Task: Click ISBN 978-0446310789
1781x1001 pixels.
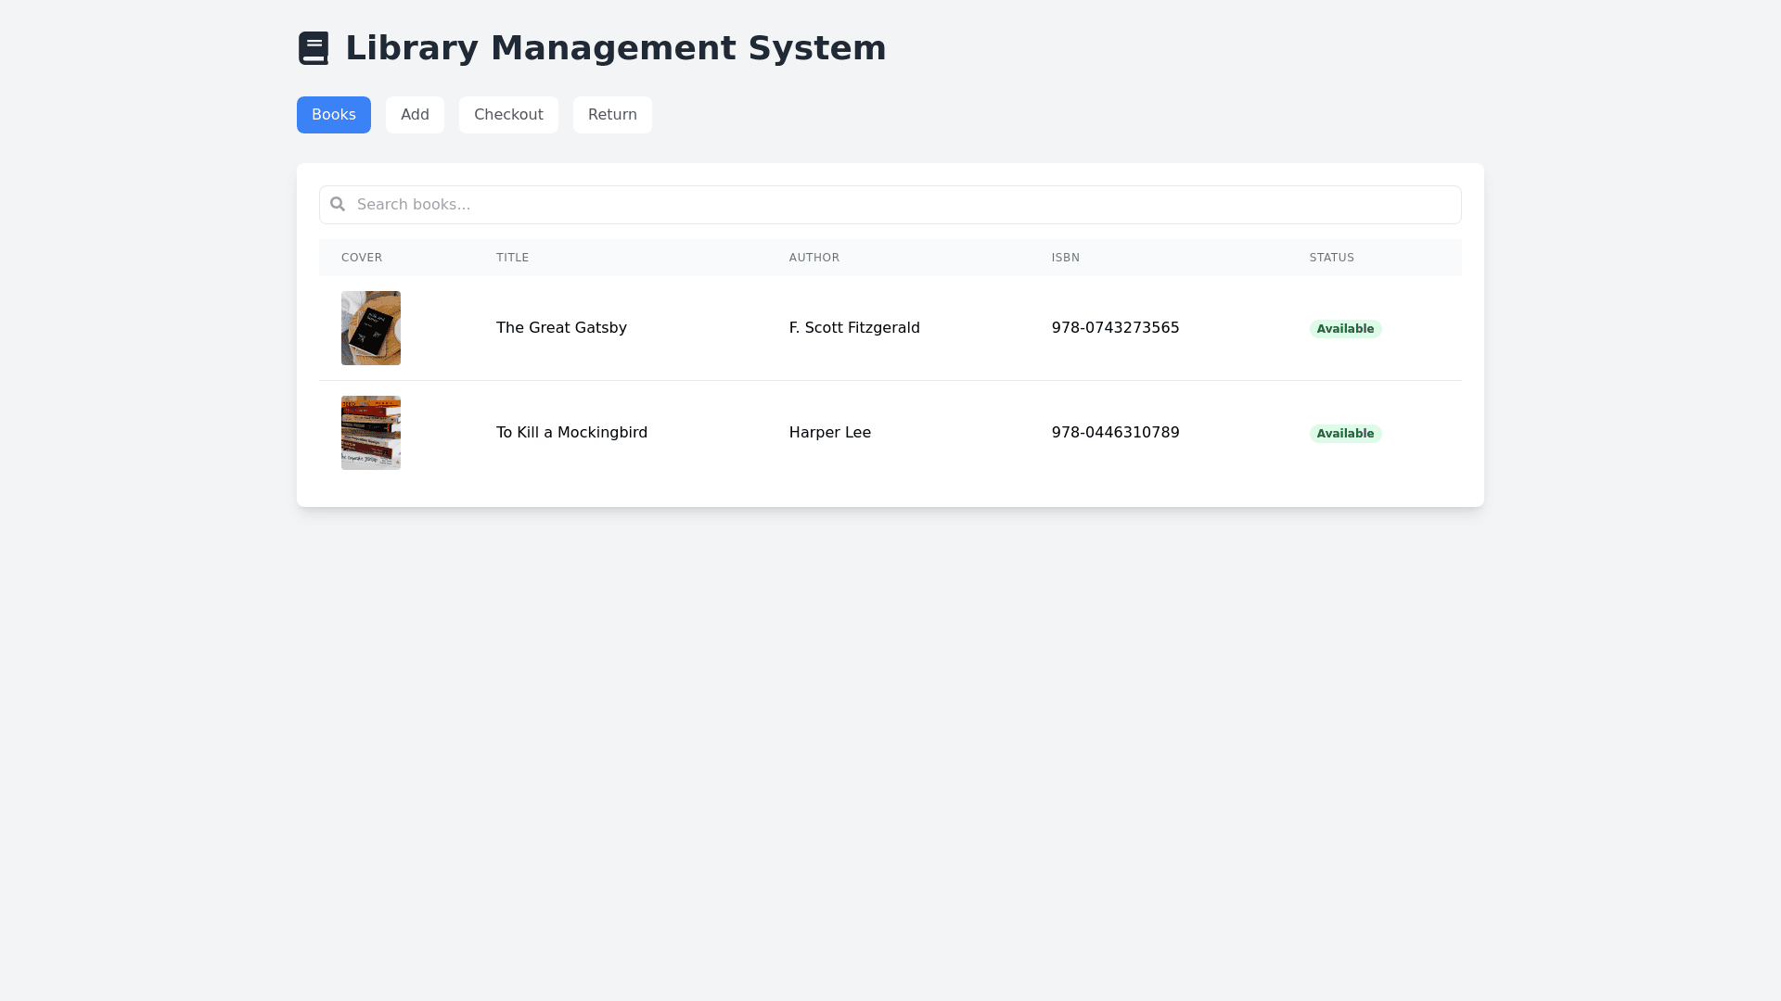Action: click(x=1115, y=433)
